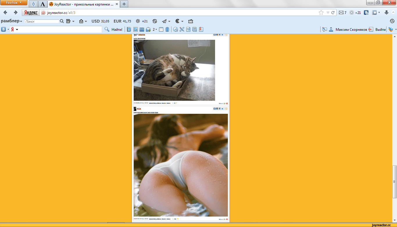Upvote the cat post with the green rating button
The width and height of the screenshot is (397, 227).
click(224, 103)
